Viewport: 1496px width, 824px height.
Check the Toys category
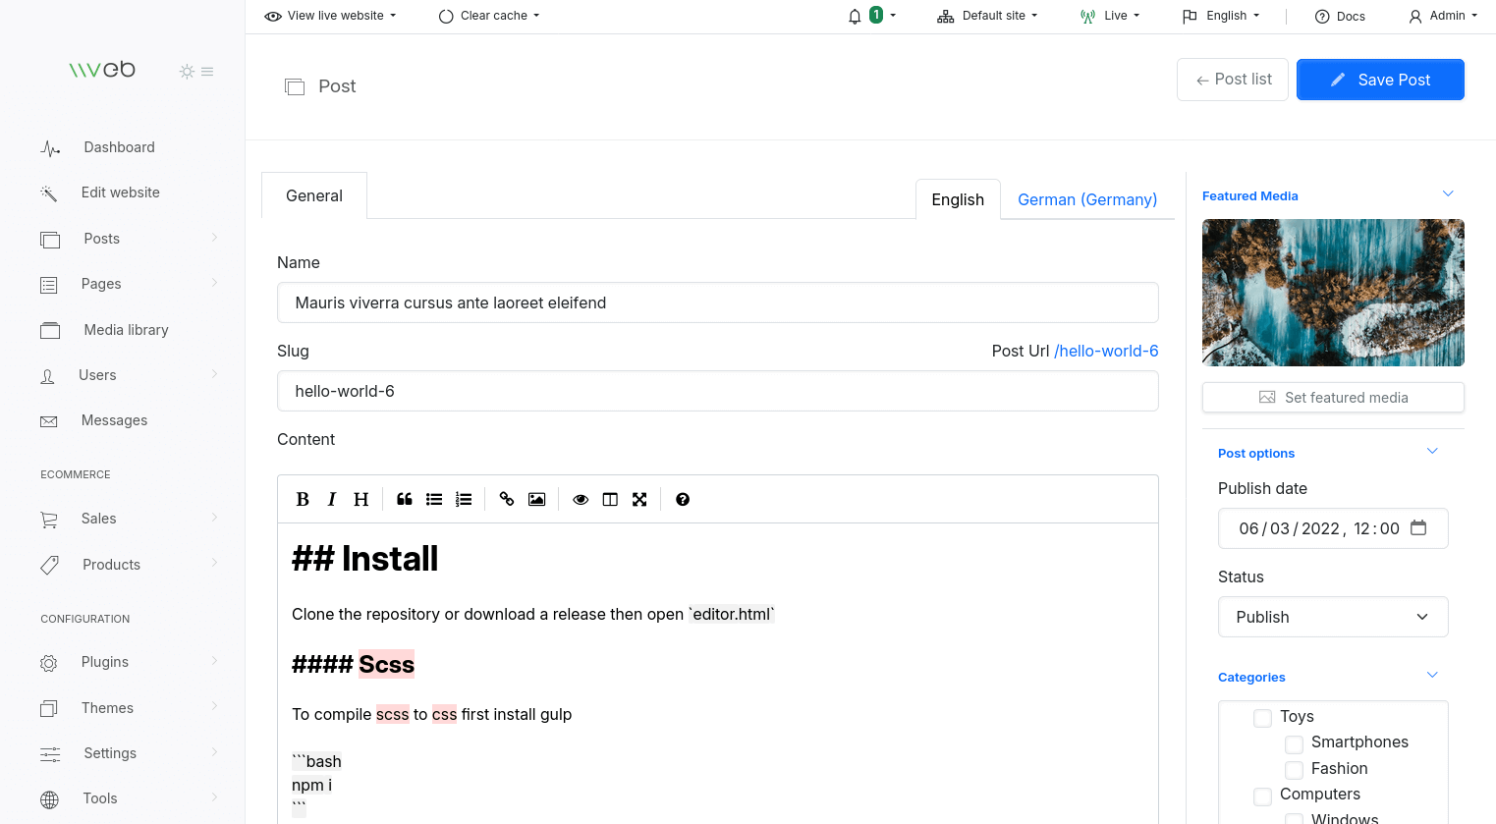(1263, 718)
